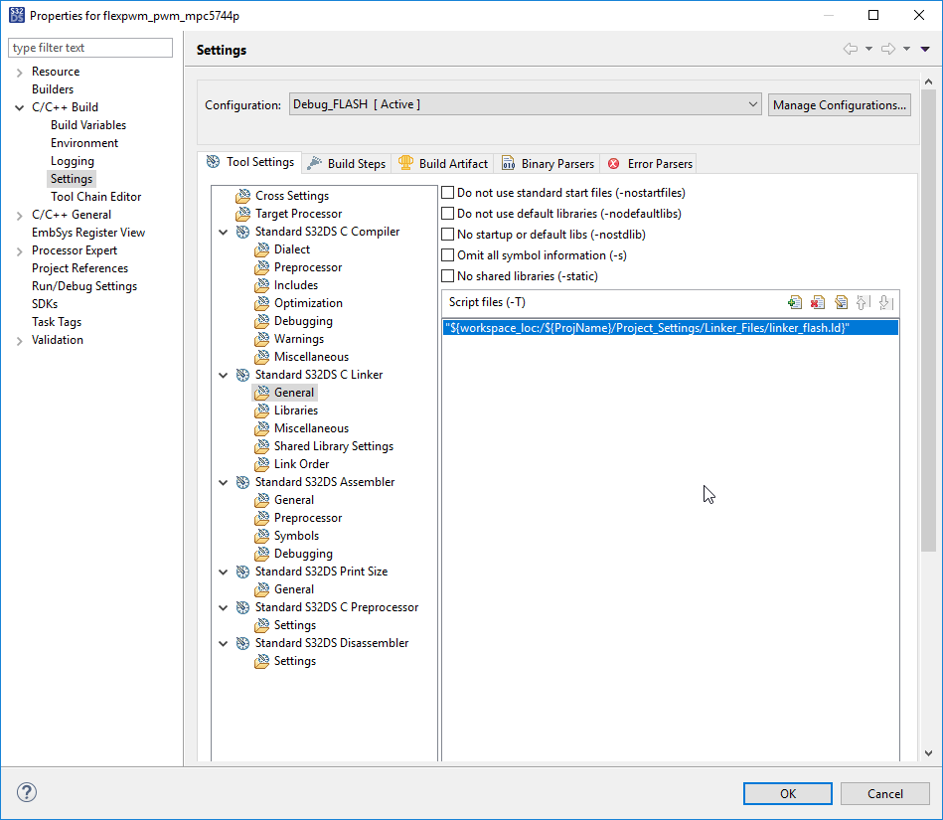Click the type filter text field
Screen dimensions: 943x820
pyautogui.click(x=90, y=48)
